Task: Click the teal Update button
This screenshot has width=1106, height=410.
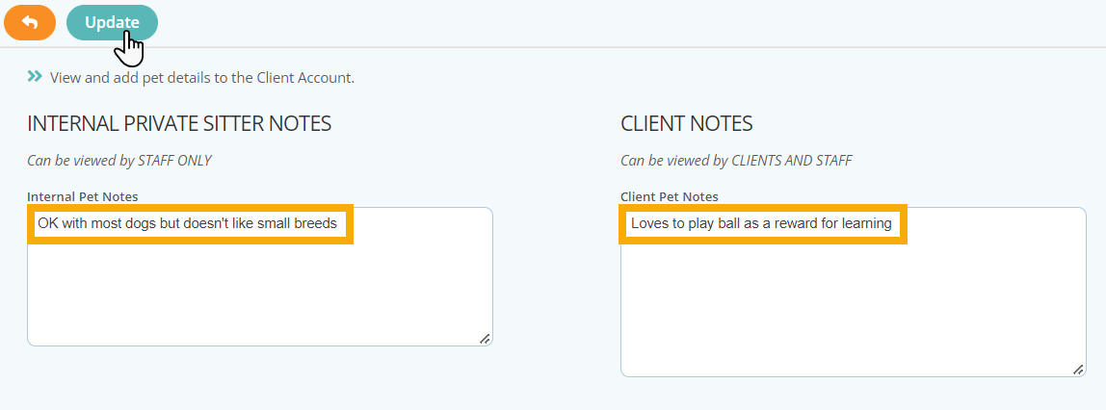Action: (112, 22)
